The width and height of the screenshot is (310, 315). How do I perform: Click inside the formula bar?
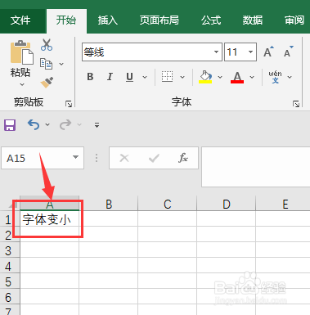pyautogui.click(x=256, y=167)
